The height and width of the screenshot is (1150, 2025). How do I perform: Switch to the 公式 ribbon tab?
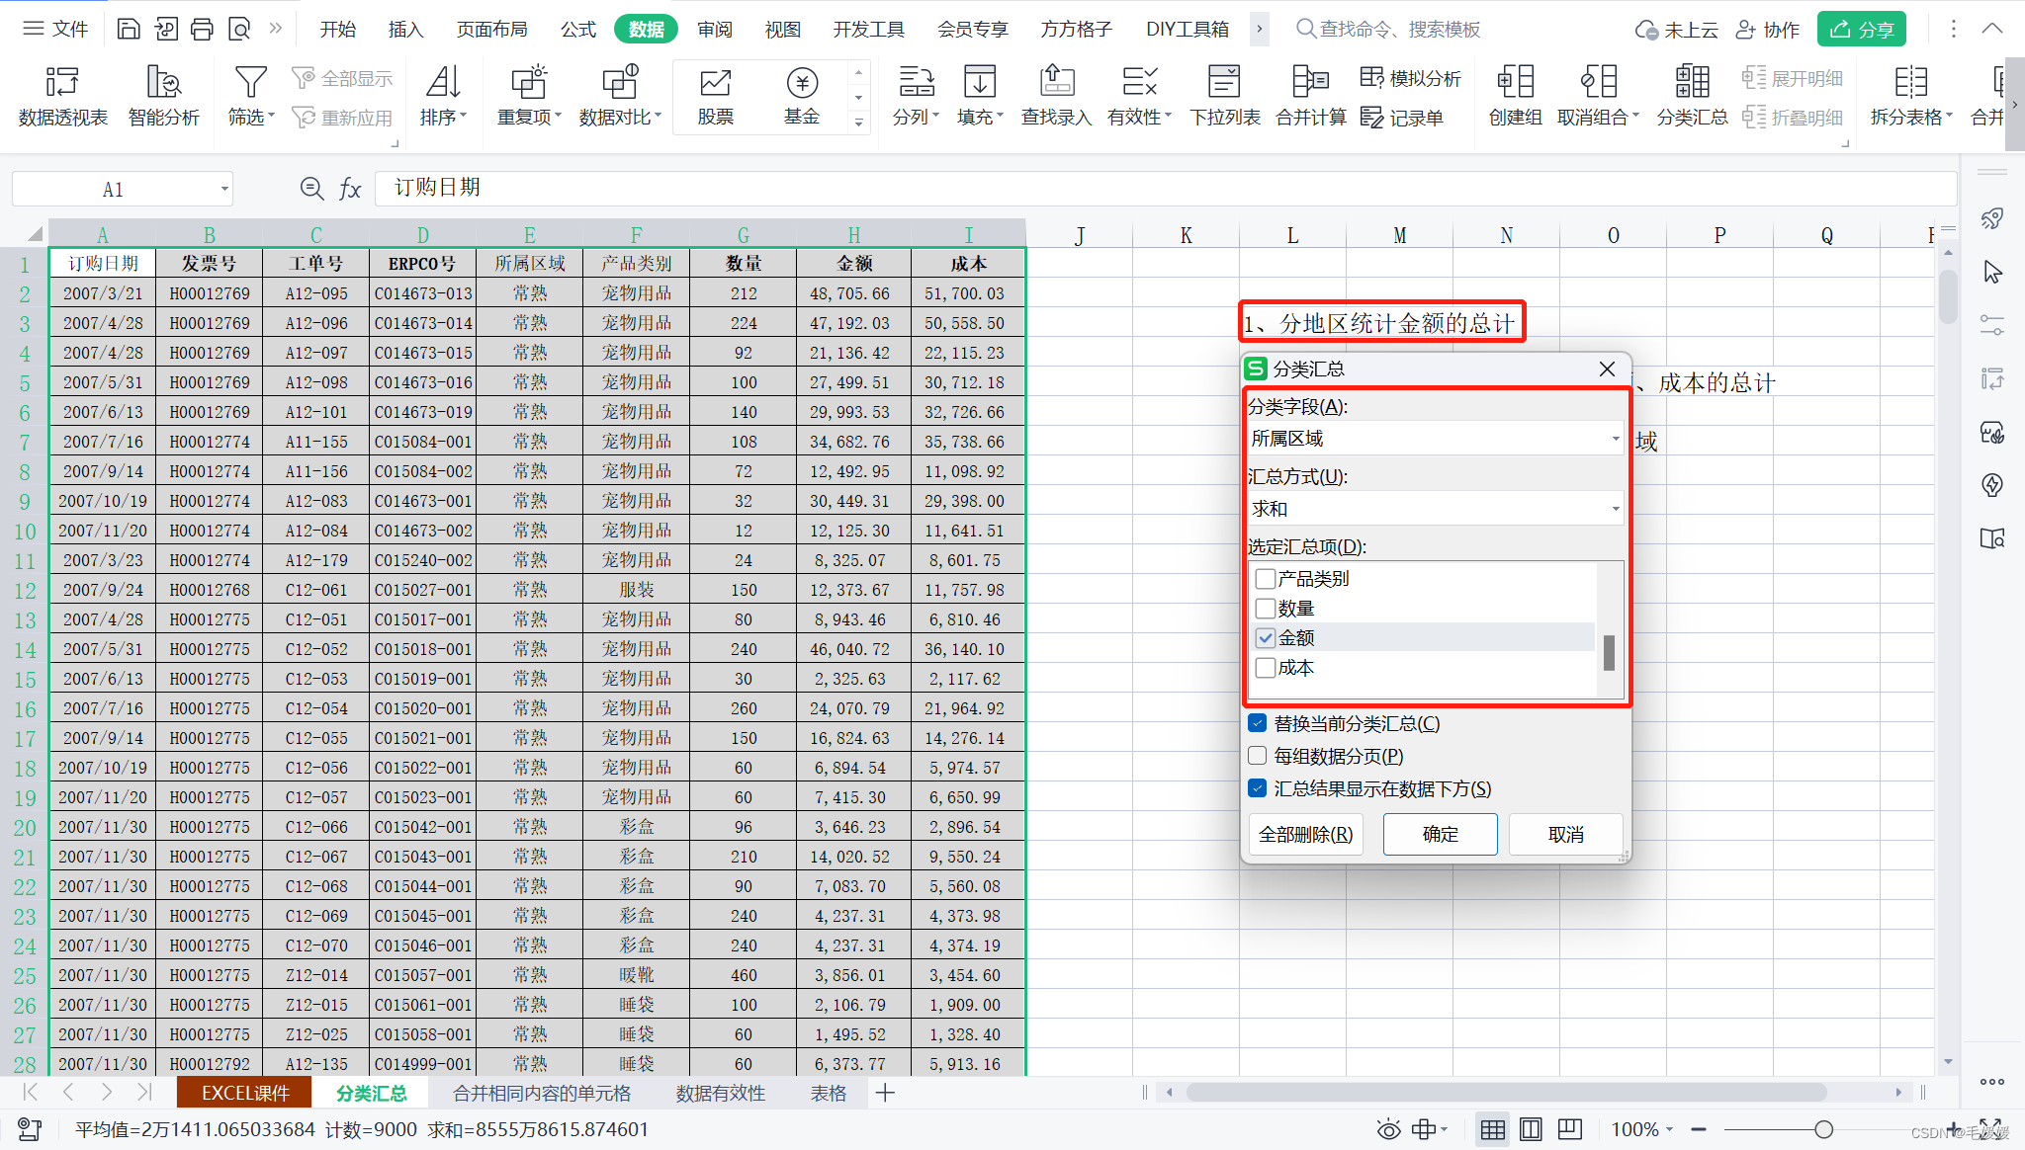577,30
